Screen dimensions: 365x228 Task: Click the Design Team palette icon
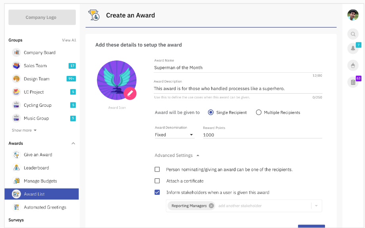(16, 79)
